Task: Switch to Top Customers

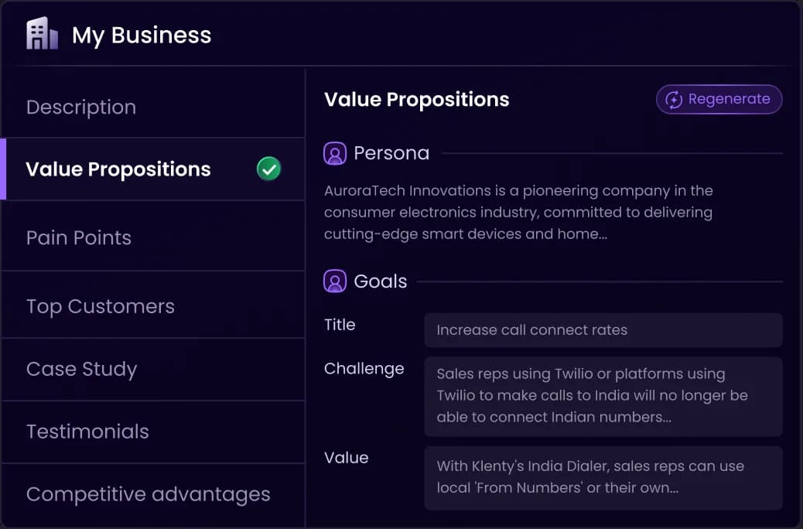Action: pyautogui.click(x=152, y=306)
